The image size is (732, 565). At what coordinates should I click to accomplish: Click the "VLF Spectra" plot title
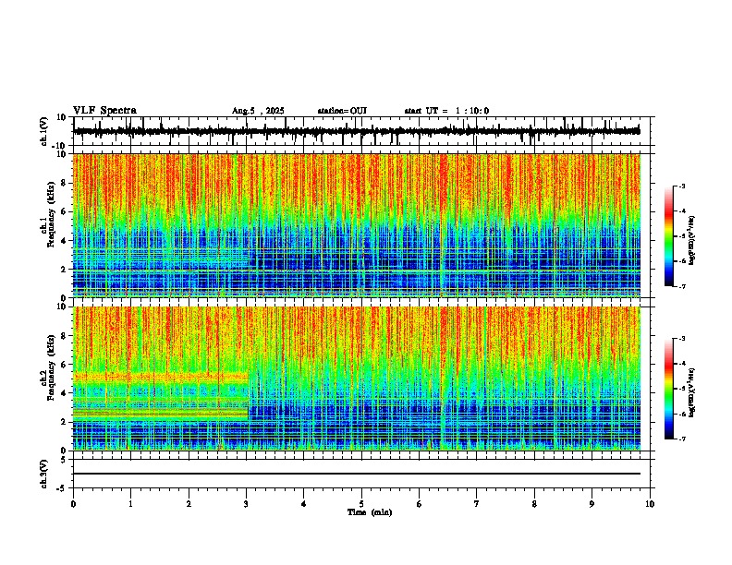click(104, 111)
